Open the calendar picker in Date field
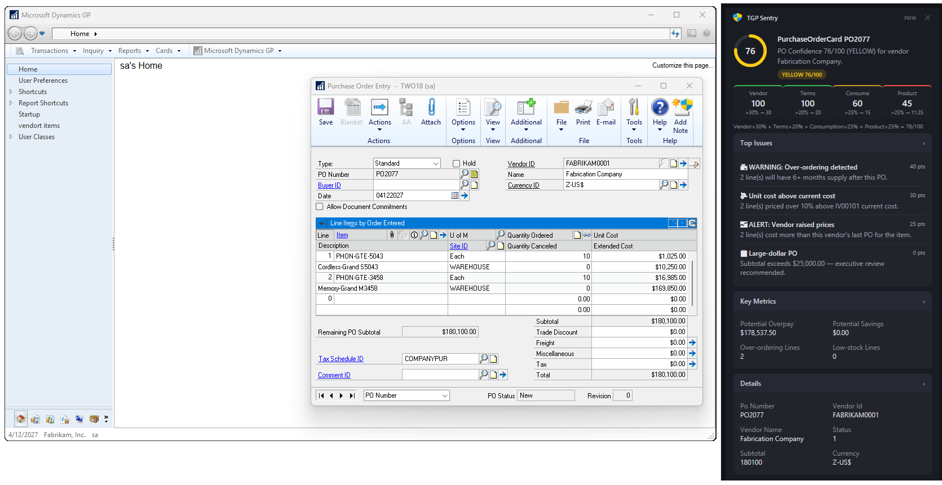Screen dimensions: 942x485 tap(455, 195)
